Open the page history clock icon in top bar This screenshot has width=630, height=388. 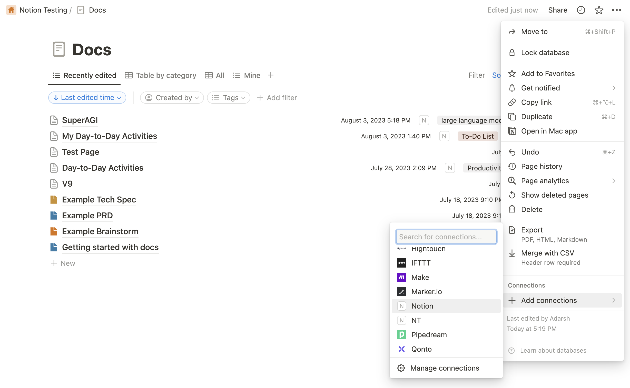(x=581, y=10)
